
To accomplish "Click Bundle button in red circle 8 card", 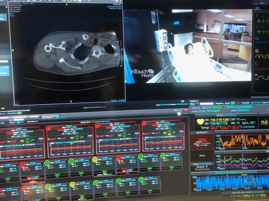I will click(137, 134).
